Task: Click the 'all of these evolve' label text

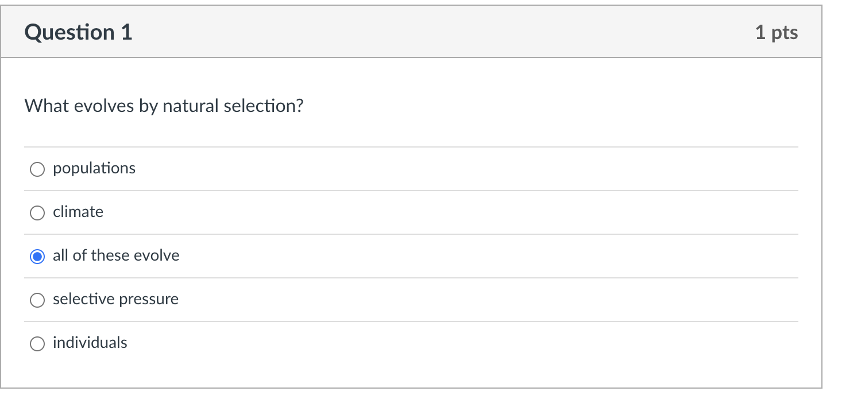Action: [x=115, y=255]
